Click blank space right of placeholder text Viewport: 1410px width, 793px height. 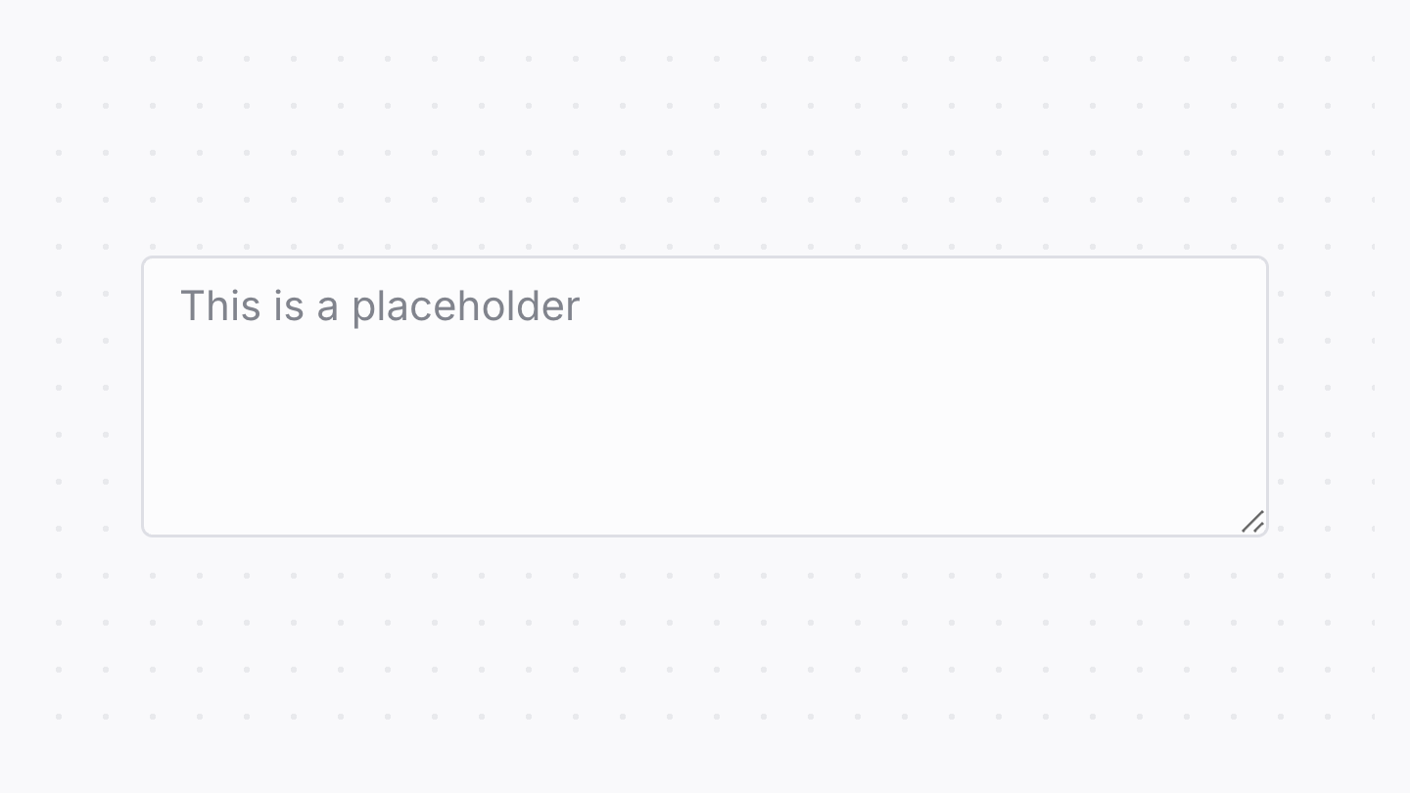pos(881,306)
